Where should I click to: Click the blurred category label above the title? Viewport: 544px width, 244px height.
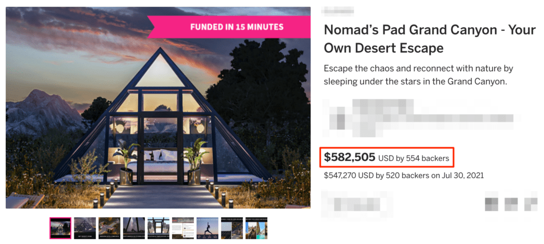(338, 12)
